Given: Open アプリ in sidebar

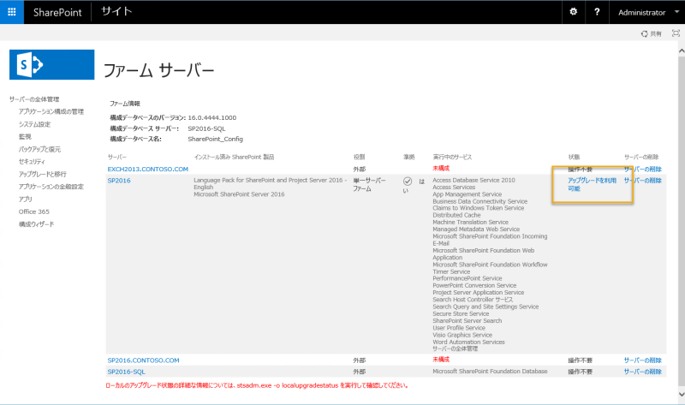Looking at the screenshot, I should (x=26, y=200).
